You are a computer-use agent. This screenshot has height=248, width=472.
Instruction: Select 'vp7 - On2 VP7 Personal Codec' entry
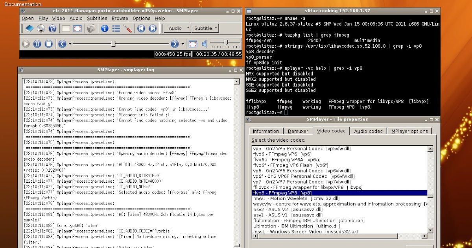pyautogui.click(x=339, y=182)
